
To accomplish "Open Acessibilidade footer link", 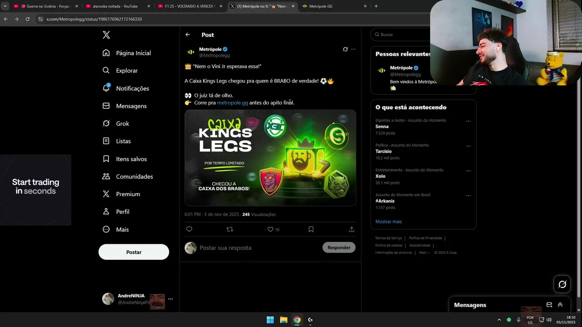I will click(420, 245).
